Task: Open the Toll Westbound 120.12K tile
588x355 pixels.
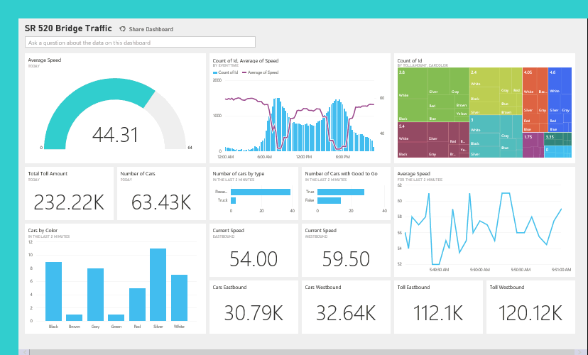Action: 530,307
